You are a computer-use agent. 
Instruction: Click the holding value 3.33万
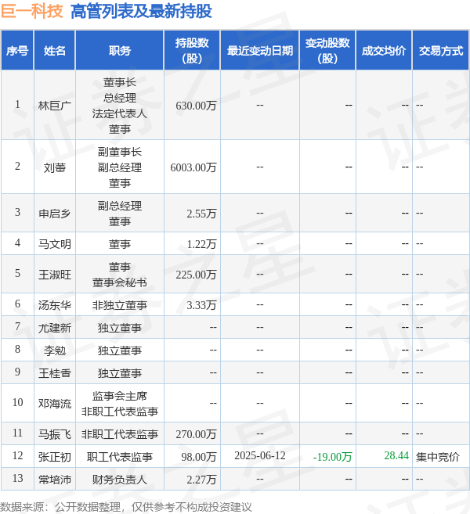tap(201, 305)
